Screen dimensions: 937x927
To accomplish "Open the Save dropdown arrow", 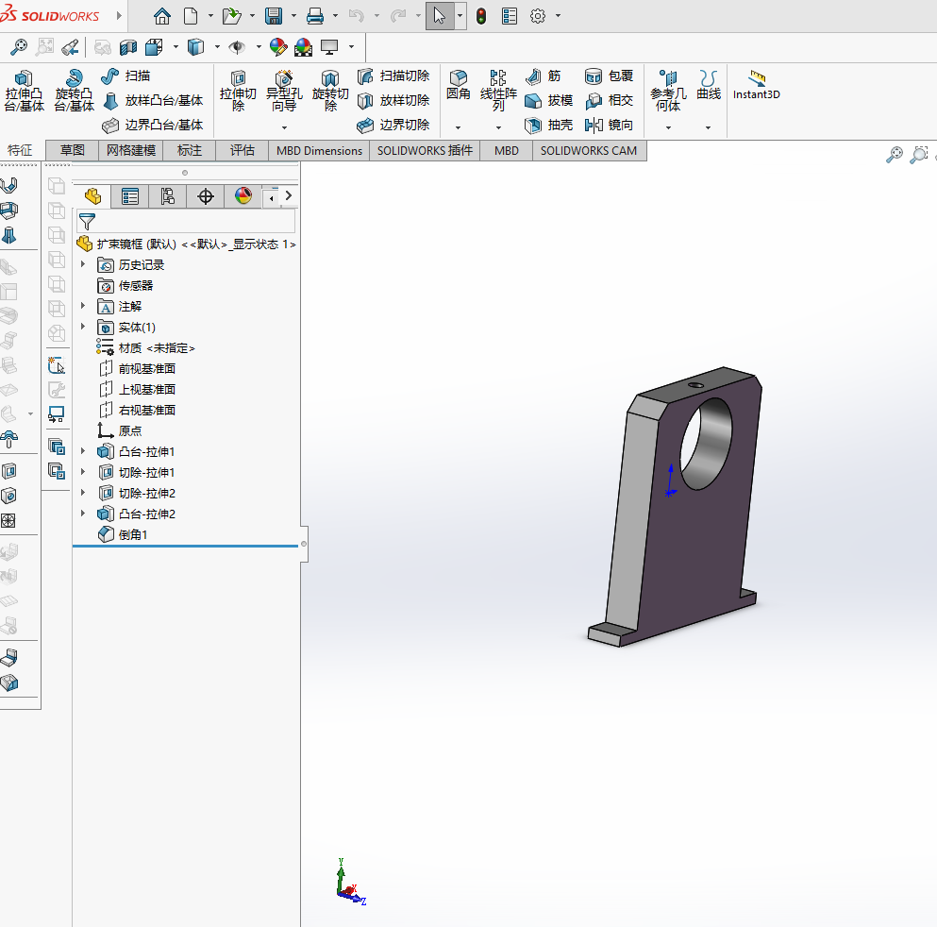I will 293,16.
